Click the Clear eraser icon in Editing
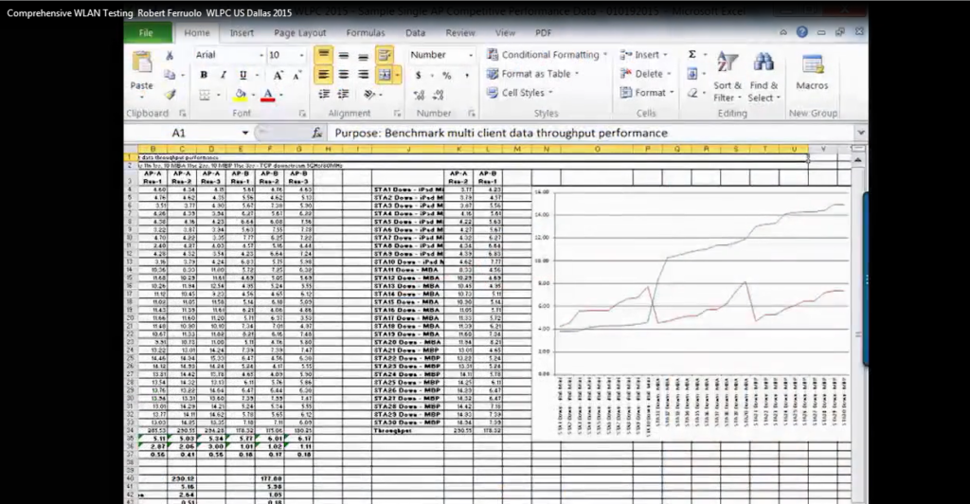The image size is (970, 504). [x=692, y=93]
